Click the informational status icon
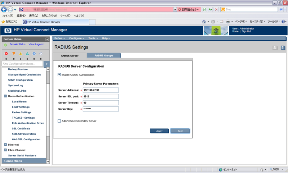288x173 pixels. pos(41,54)
